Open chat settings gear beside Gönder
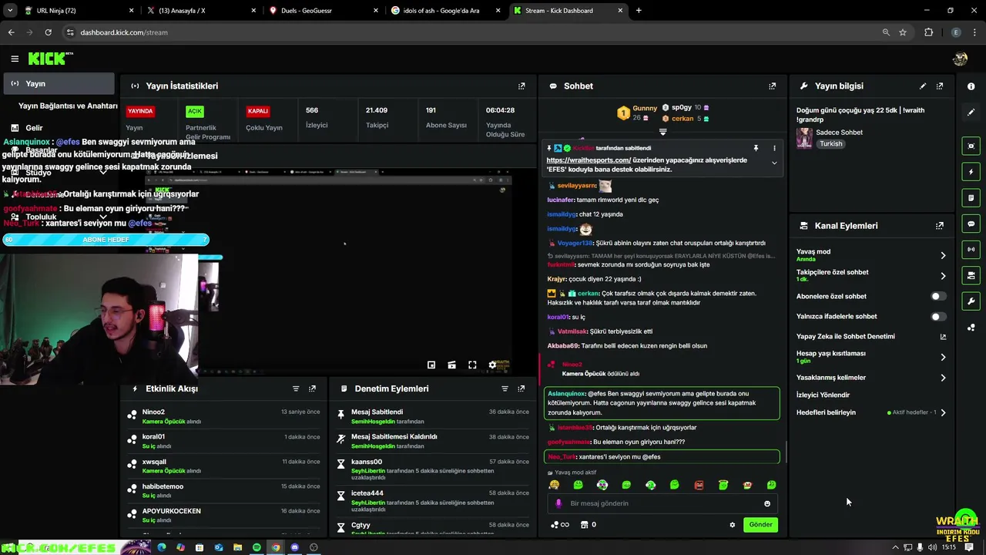 (732, 525)
